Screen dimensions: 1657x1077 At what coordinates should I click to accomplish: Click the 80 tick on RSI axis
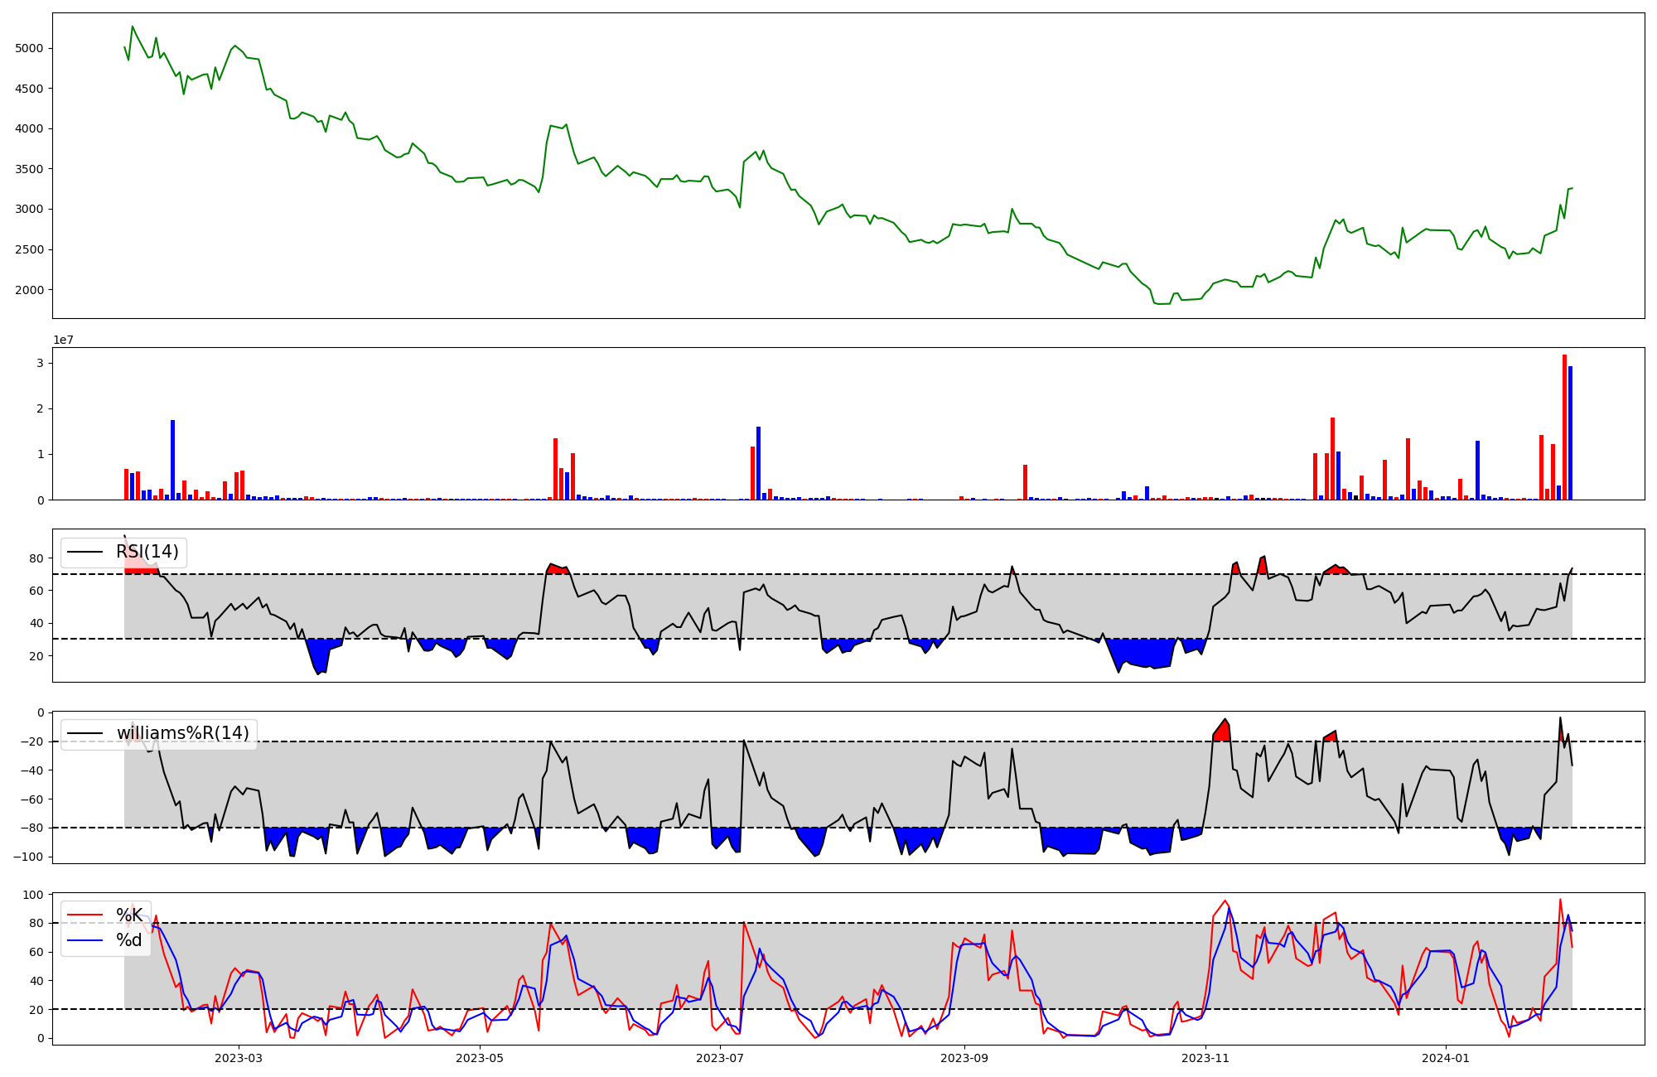point(36,558)
